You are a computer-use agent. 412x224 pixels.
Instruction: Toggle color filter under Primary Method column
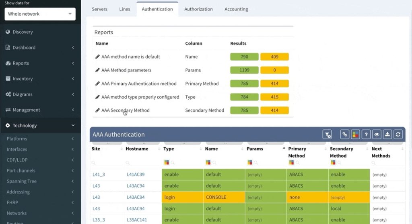coord(291,163)
